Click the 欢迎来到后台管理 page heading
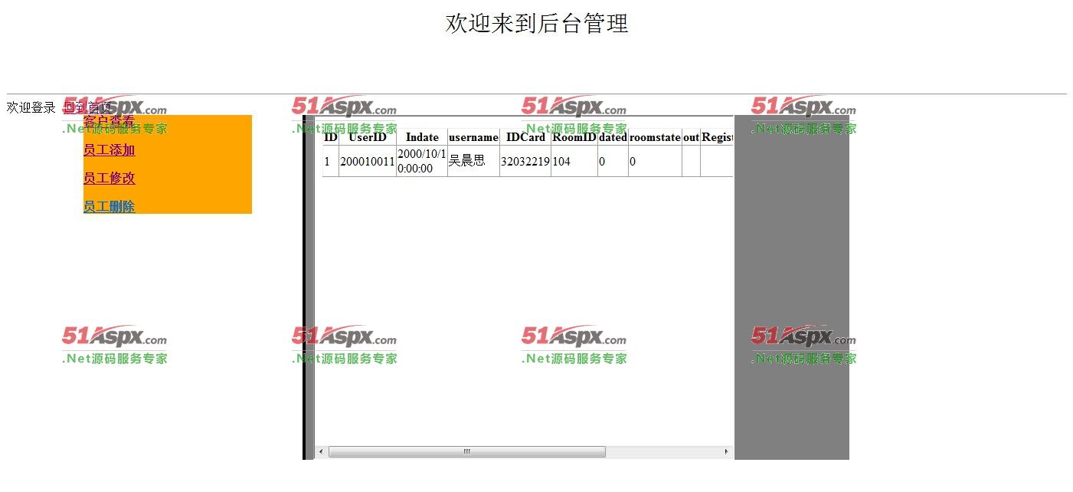 [x=537, y=23]
